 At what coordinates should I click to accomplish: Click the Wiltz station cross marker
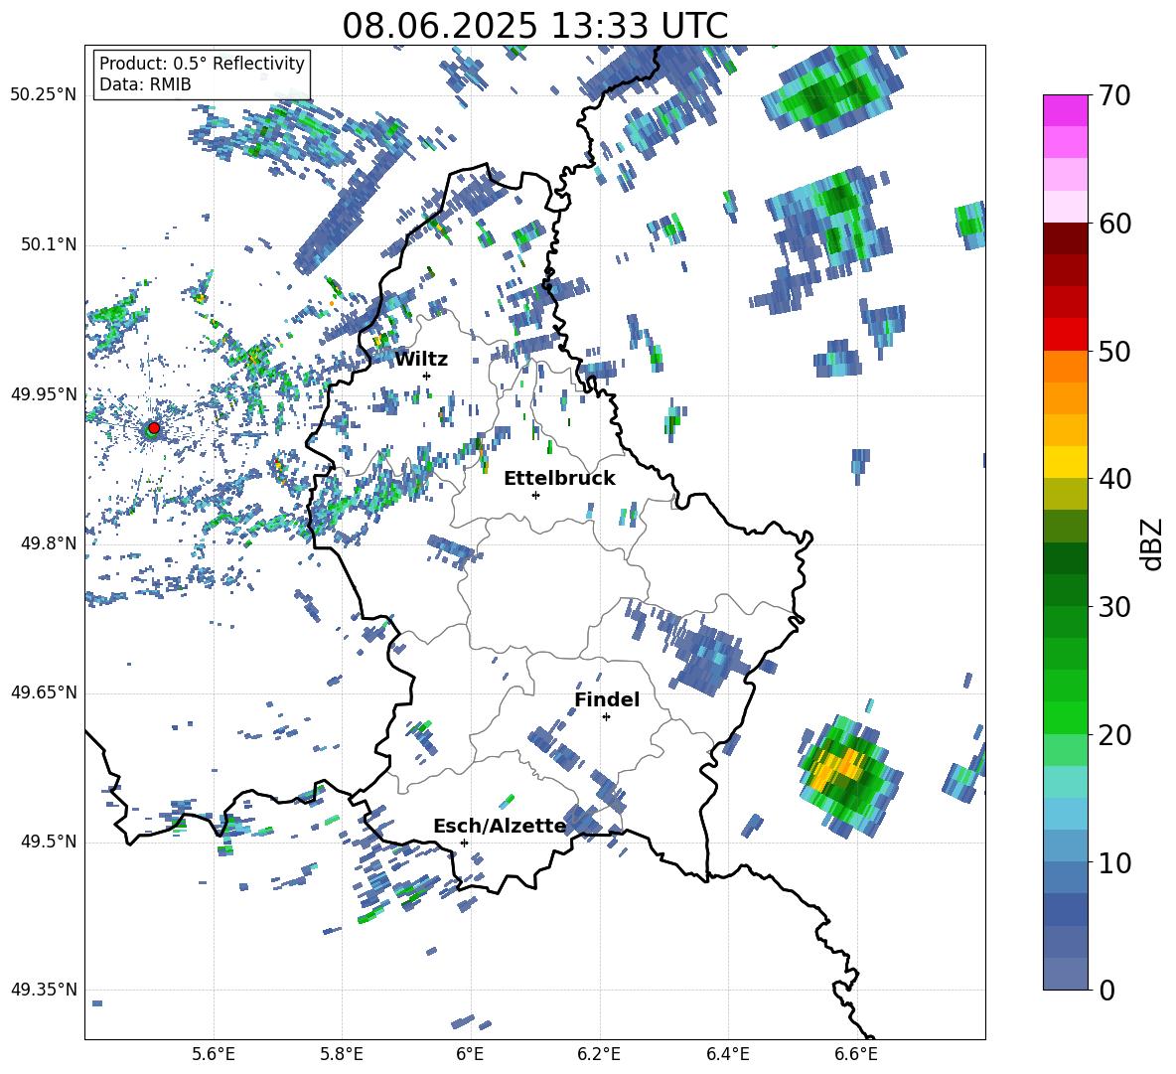[x=427, y=376]
